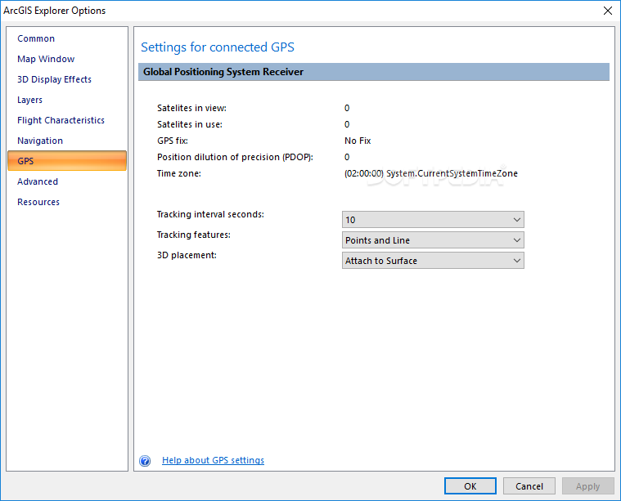Screen dimensions: 621x501
Task: Click the Settings for connected GPS title
Action: click(x=218, y=47)
